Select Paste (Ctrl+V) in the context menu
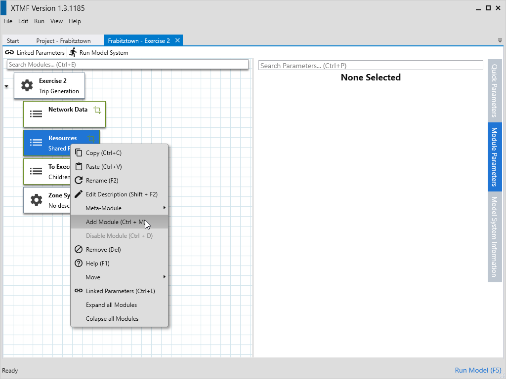 (104, 167)
